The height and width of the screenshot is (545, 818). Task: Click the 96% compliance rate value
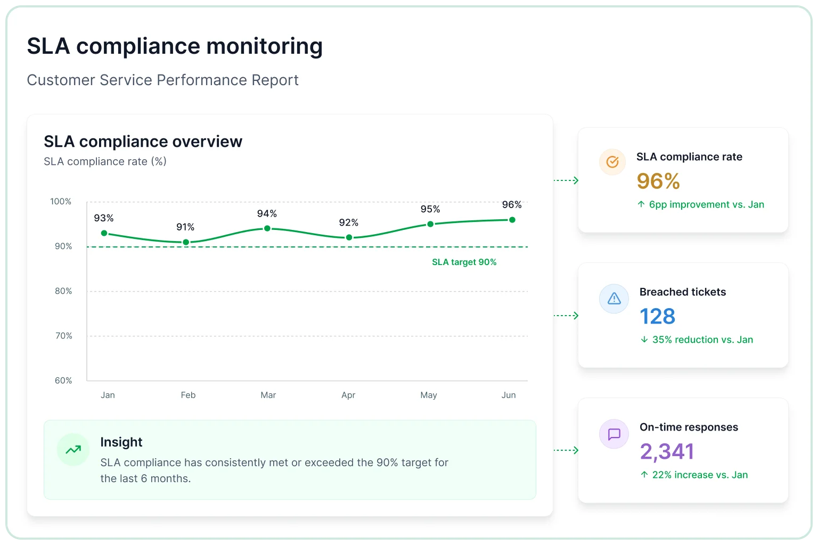[658, 181]
